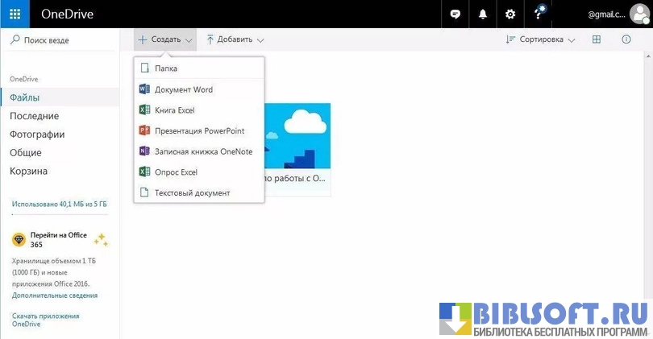This screenshot has height=339, width=653.
Task: Choose Книга Excel from the create menu
Action: (x=174, y=110)
